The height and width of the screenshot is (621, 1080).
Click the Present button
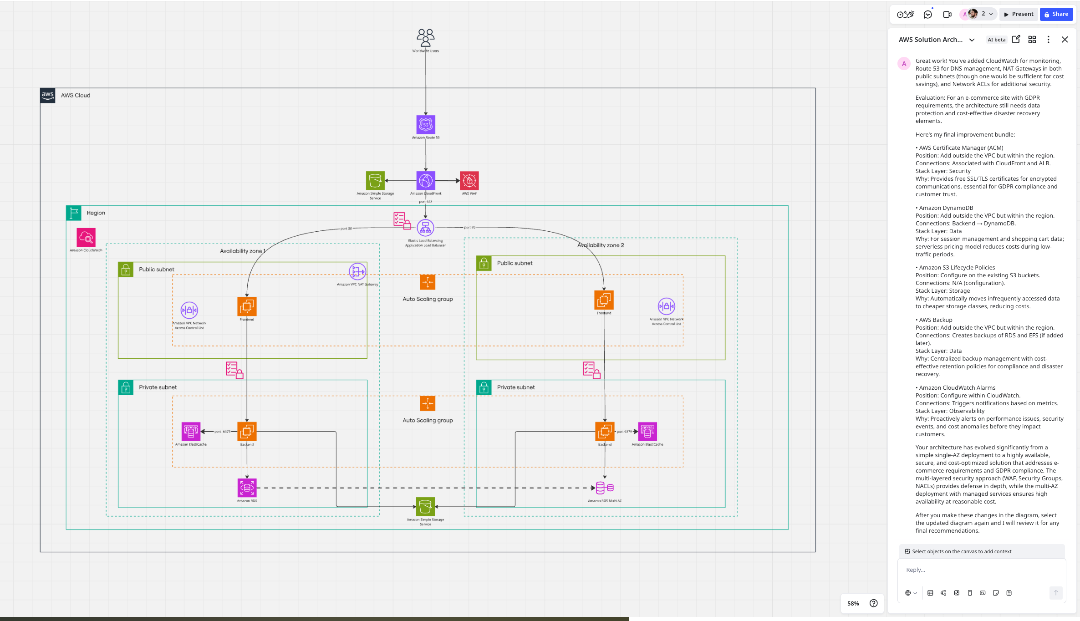[x=1019, y=14]
